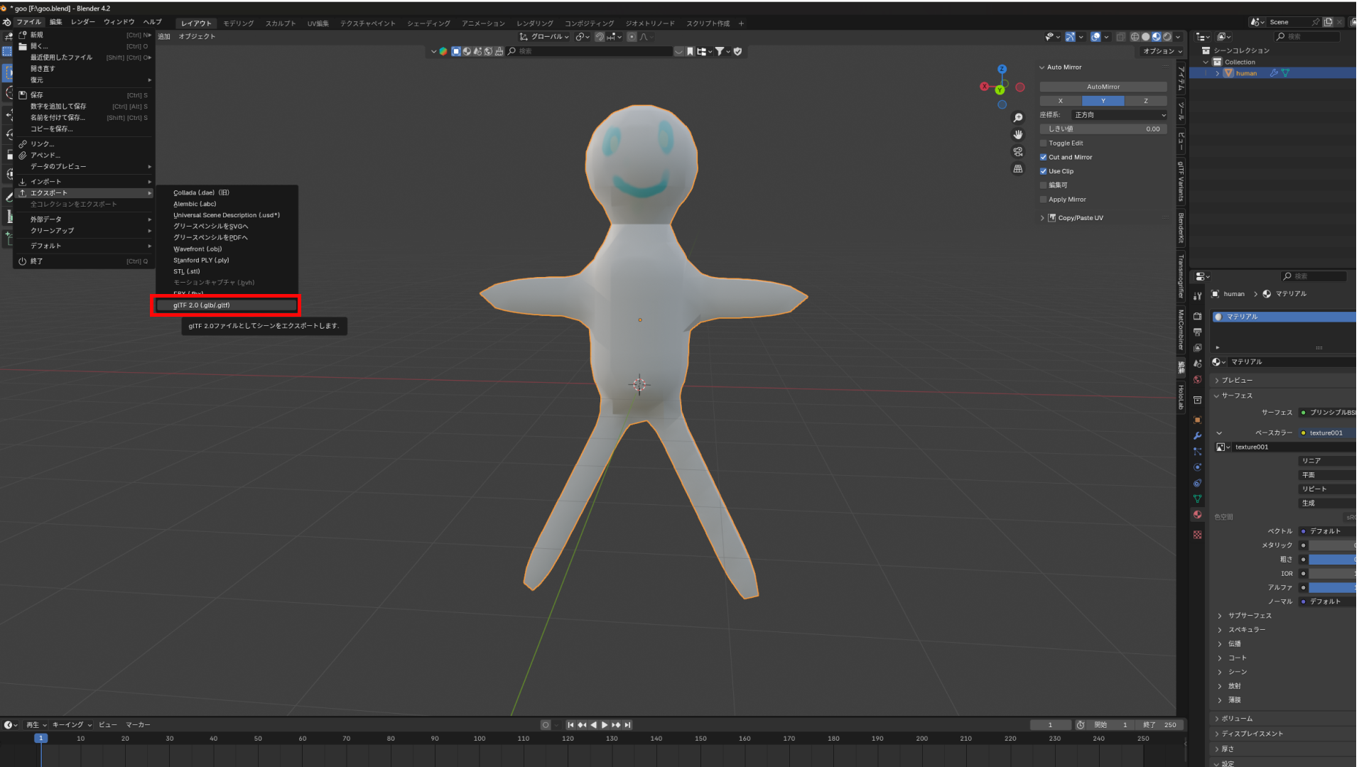Toggle proportional editing icon
Viewport: 1364px width, 767px height.
coord(632,37)
